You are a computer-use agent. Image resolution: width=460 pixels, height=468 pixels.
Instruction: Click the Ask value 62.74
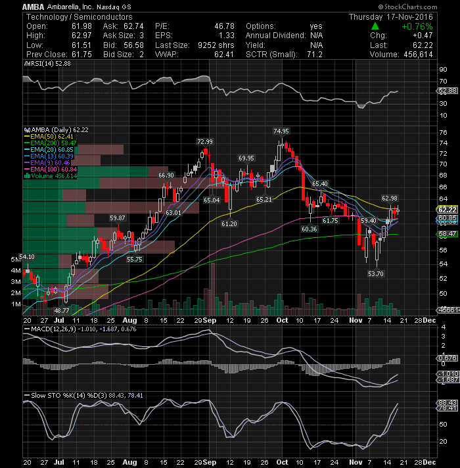point(133,26)
